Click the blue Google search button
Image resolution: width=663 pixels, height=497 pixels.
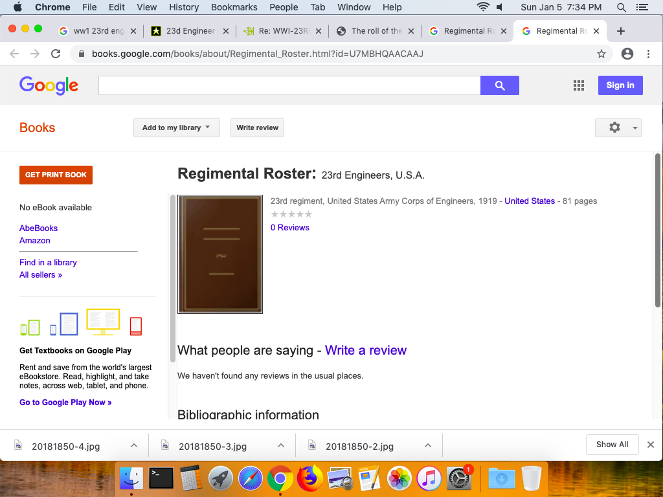tap(499, 85)
